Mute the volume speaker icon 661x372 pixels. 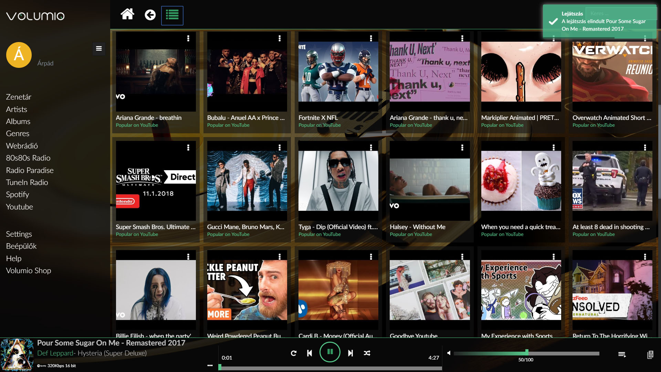449,353
